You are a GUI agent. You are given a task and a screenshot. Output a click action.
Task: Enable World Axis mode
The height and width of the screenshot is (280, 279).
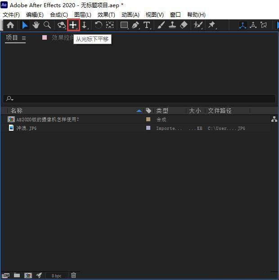pyautogui.click(x=253, y=25)
